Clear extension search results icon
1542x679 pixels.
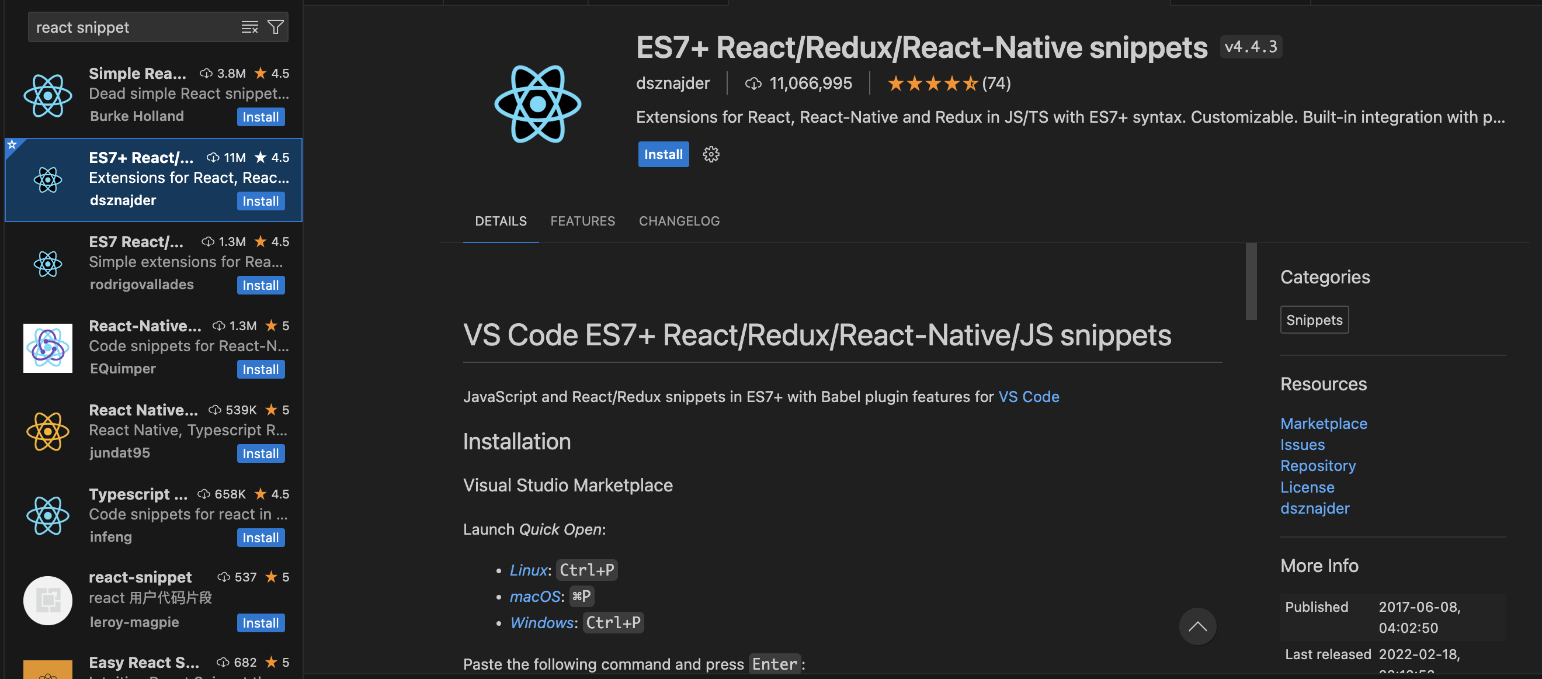[x=249, y=27]
